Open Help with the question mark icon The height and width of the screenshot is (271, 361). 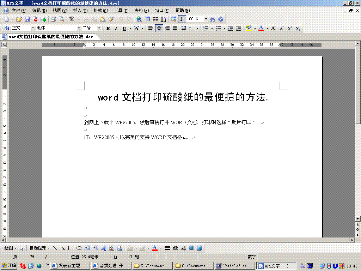click(x=221, y=19)
